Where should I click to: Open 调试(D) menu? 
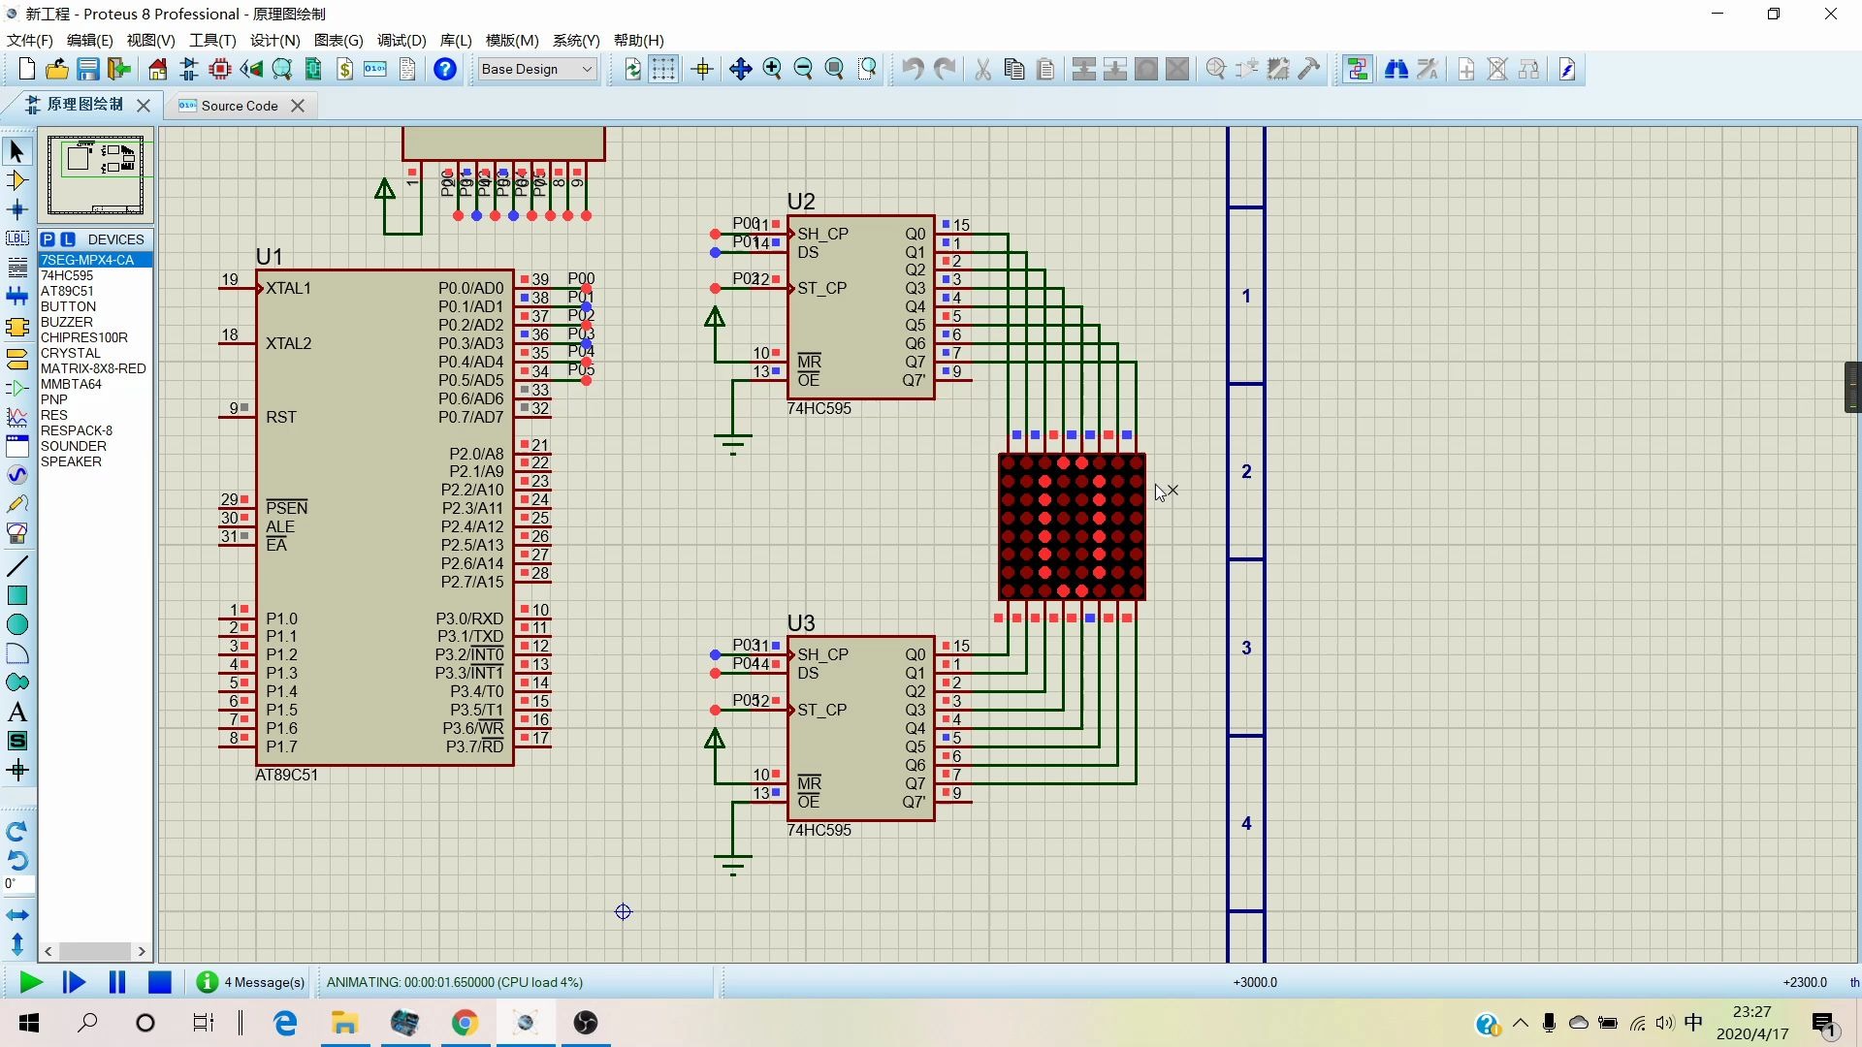pos(401,40)
